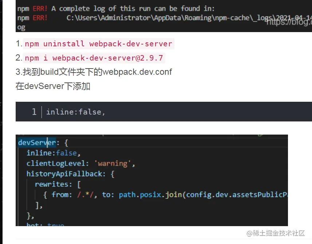Click line number 1 in code block
The height and width of the screenshot is (244, 312).
[34, 112]
